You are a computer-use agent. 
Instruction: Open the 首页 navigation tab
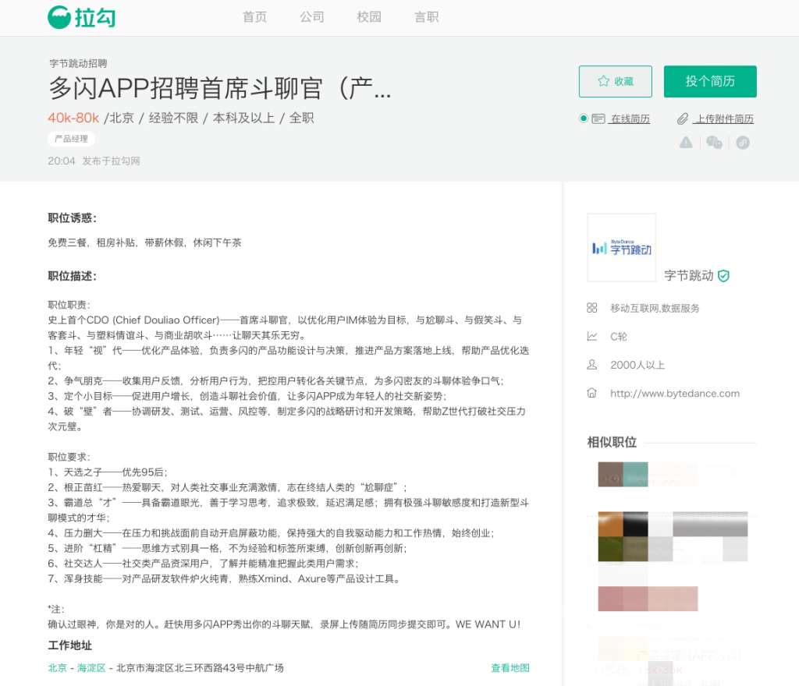(255, 17)
